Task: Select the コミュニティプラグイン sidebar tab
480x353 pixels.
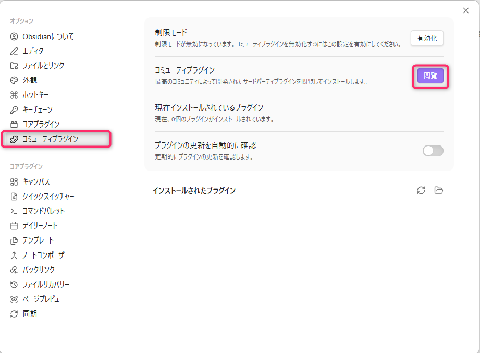Action: tap(51, 139)
